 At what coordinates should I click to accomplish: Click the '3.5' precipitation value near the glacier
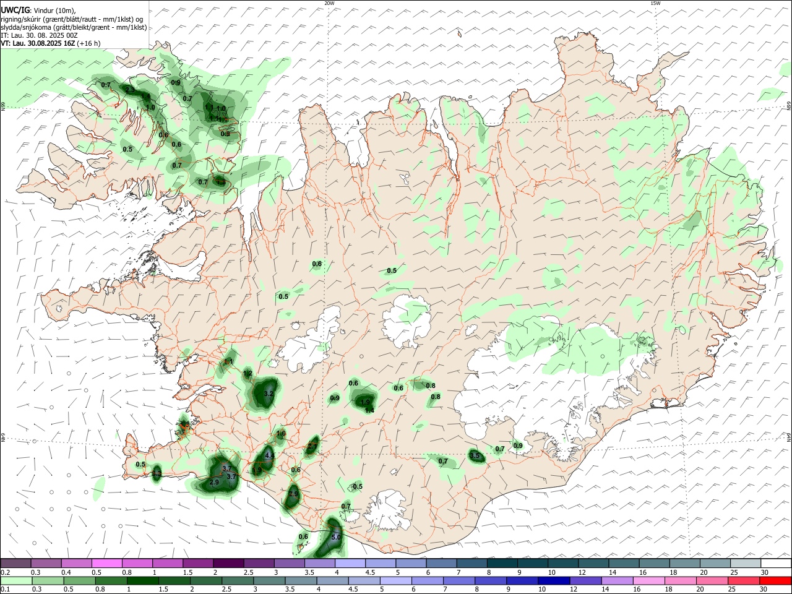tap(475, 455)
